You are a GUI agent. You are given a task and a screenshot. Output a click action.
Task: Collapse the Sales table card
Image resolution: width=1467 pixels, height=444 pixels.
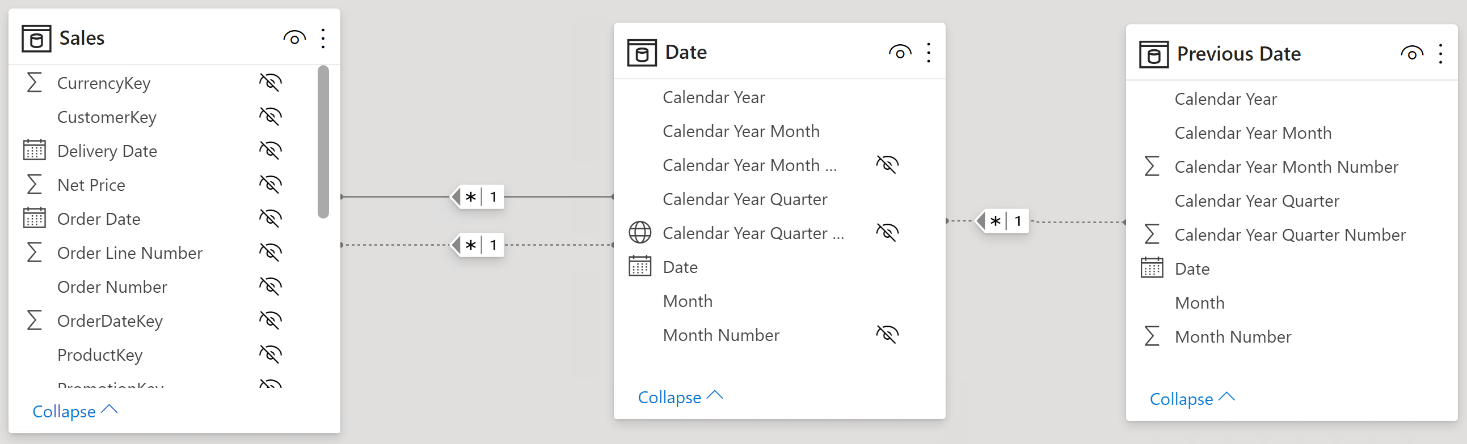(75, 411)
